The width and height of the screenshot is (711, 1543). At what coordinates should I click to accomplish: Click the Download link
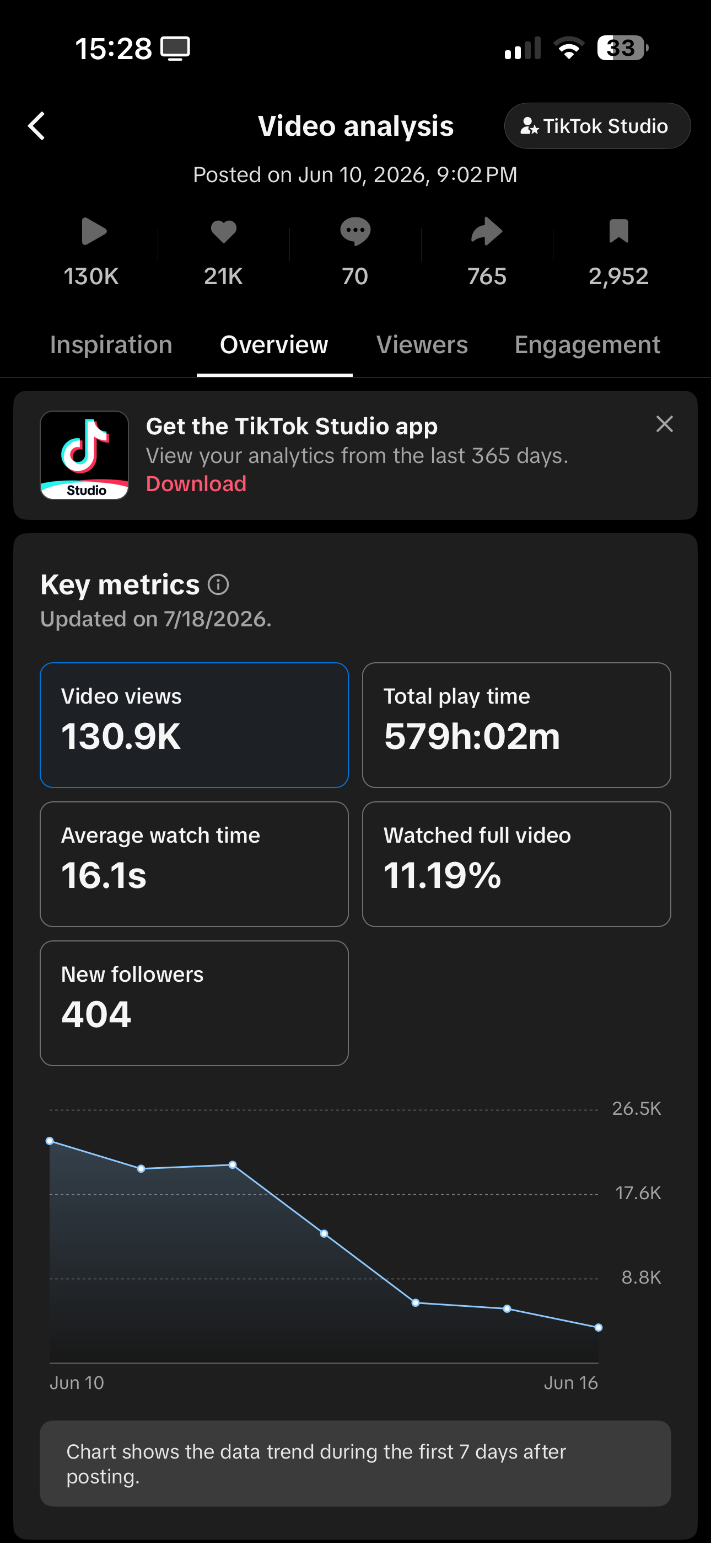(196, 483)
